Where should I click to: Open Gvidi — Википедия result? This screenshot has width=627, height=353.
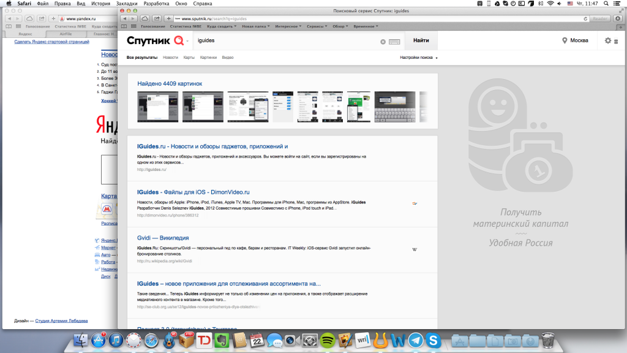click(163, 238)
